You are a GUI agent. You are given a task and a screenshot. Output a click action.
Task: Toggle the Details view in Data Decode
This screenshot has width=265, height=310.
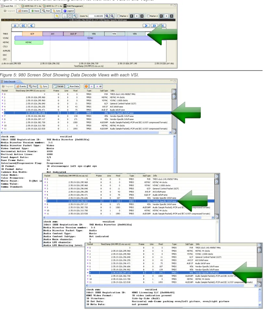tap(58, 86)
